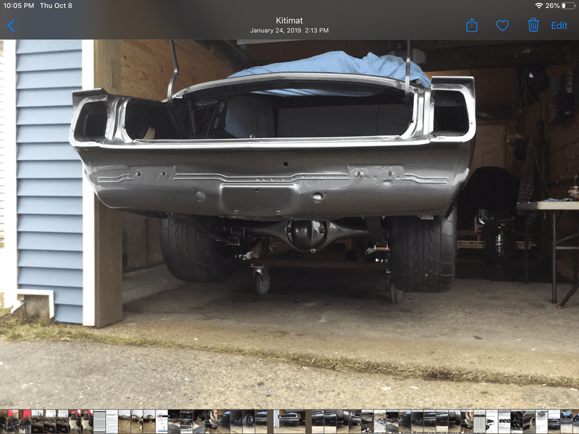The width and height of the screenshot is (579, 434).
Task: Tap the 10:05 PM clock
Action: pos(19,6)
